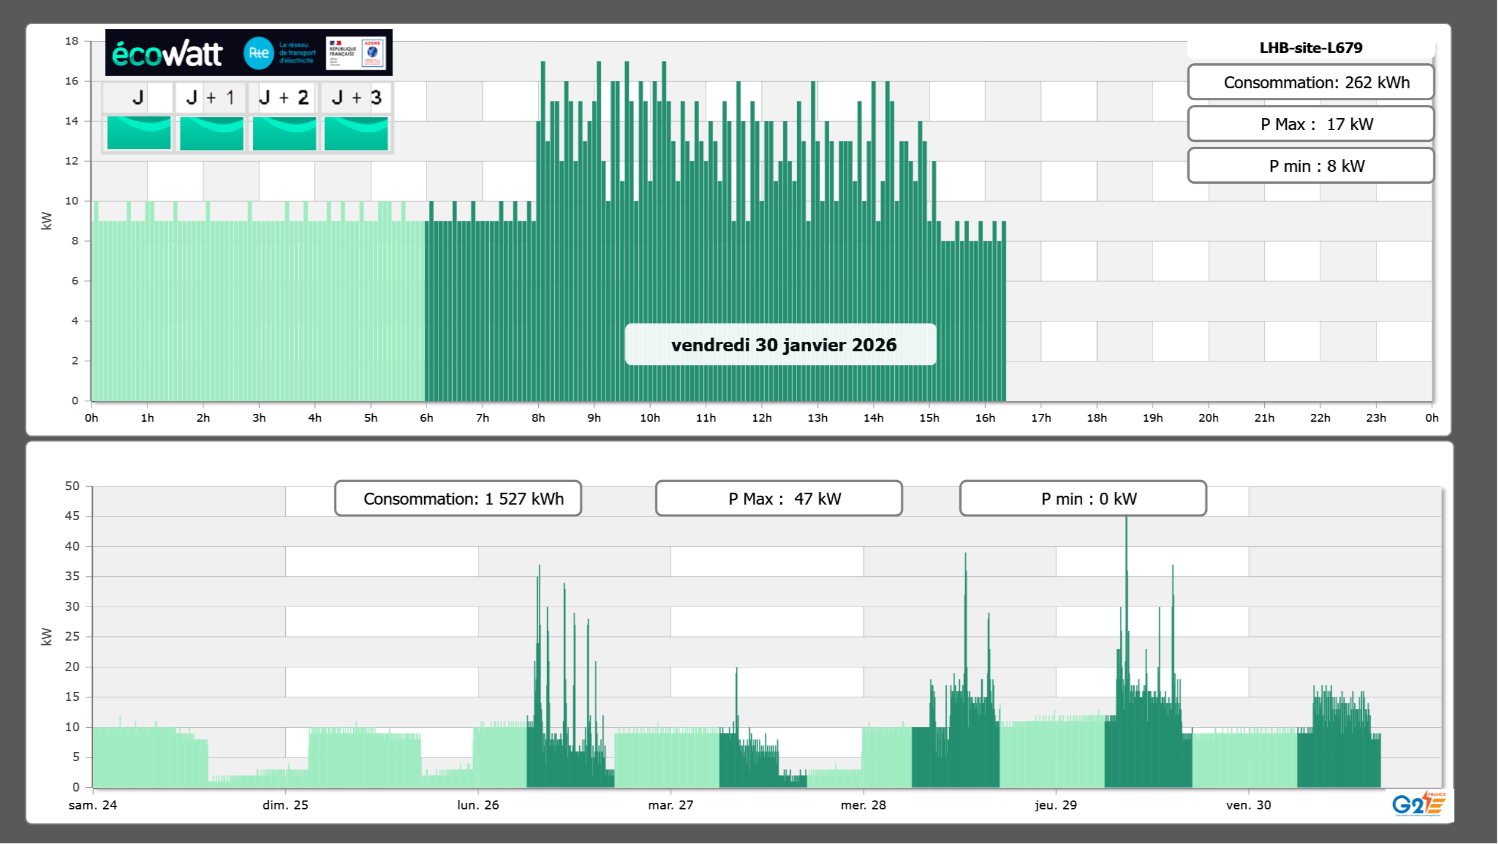
Task: Click the green signal tile under J + 3
Action: [x=356, y=133]
